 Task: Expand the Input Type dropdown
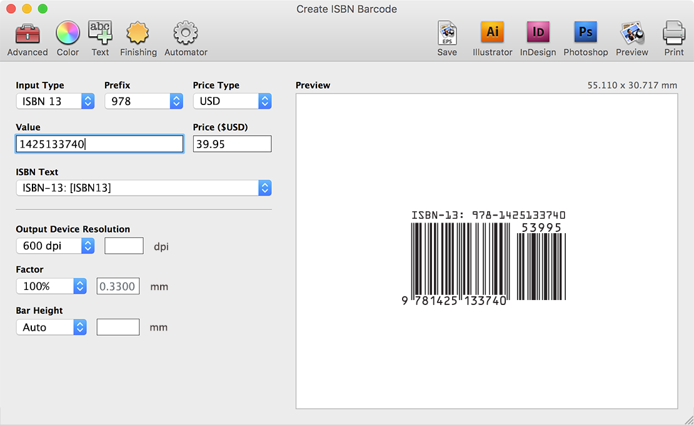(55, 101)
